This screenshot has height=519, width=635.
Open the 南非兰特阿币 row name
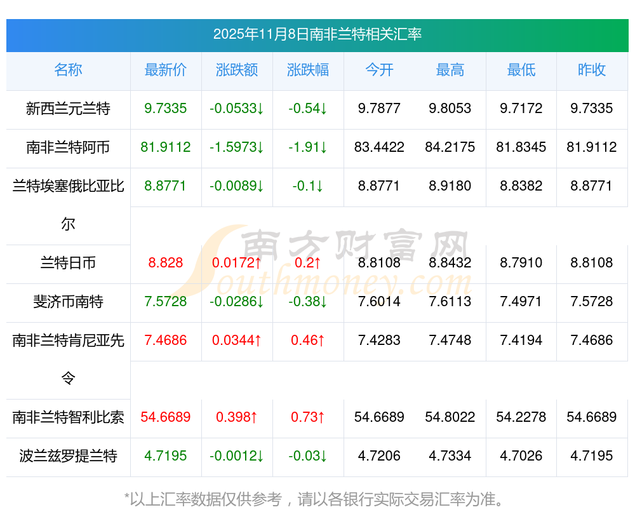click(68, 147)
